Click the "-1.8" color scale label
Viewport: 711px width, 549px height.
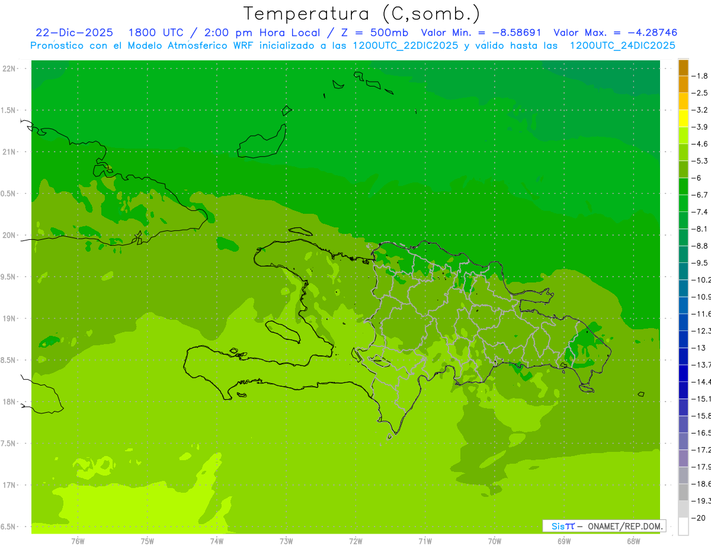pyautogui.click(x=700, y=76)
